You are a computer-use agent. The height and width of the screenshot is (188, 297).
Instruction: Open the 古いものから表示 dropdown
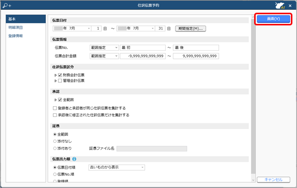click(x=116, y=167)
